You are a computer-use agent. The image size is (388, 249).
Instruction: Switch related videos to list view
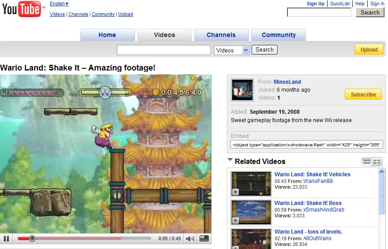tap(366, 162)
